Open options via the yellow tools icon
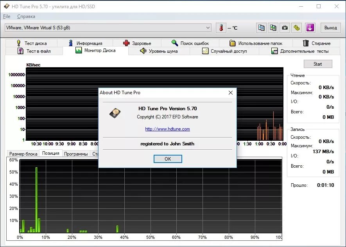 (297, 28)
